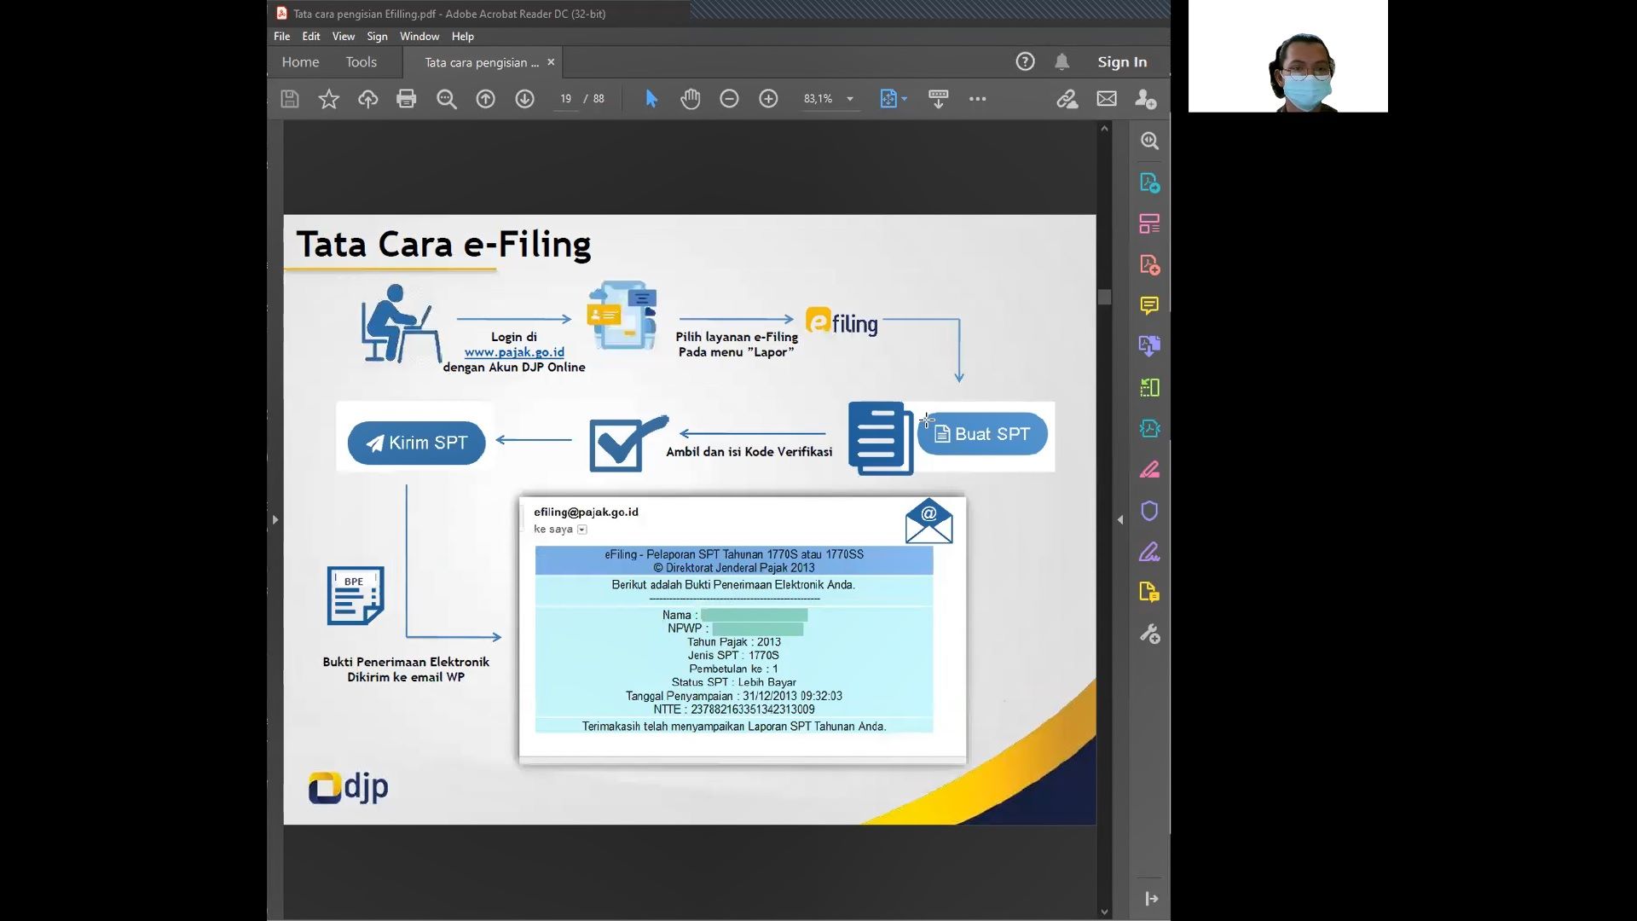Screen dimensions: 1637x921
Task: Send file by email envelope icon
Action: pyautogui.click(x=1107, y=99)
